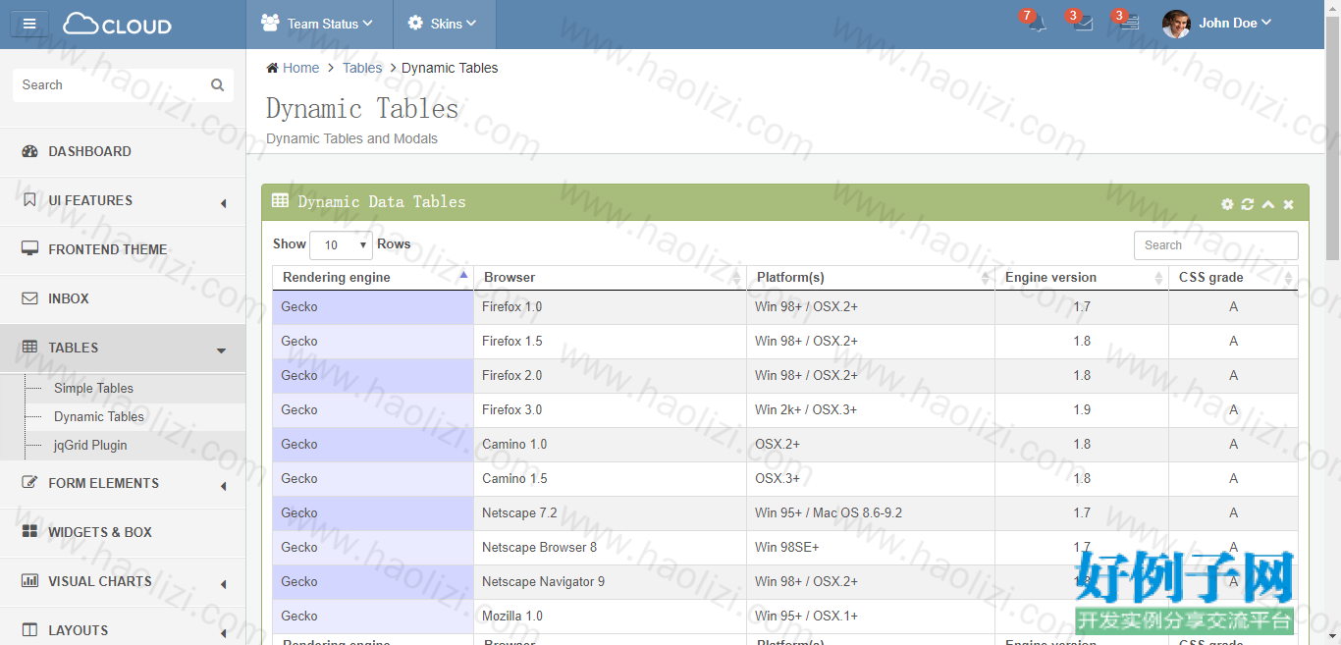
Task: Click the Win 98SE+ platform cell
Action: [871, 548]
